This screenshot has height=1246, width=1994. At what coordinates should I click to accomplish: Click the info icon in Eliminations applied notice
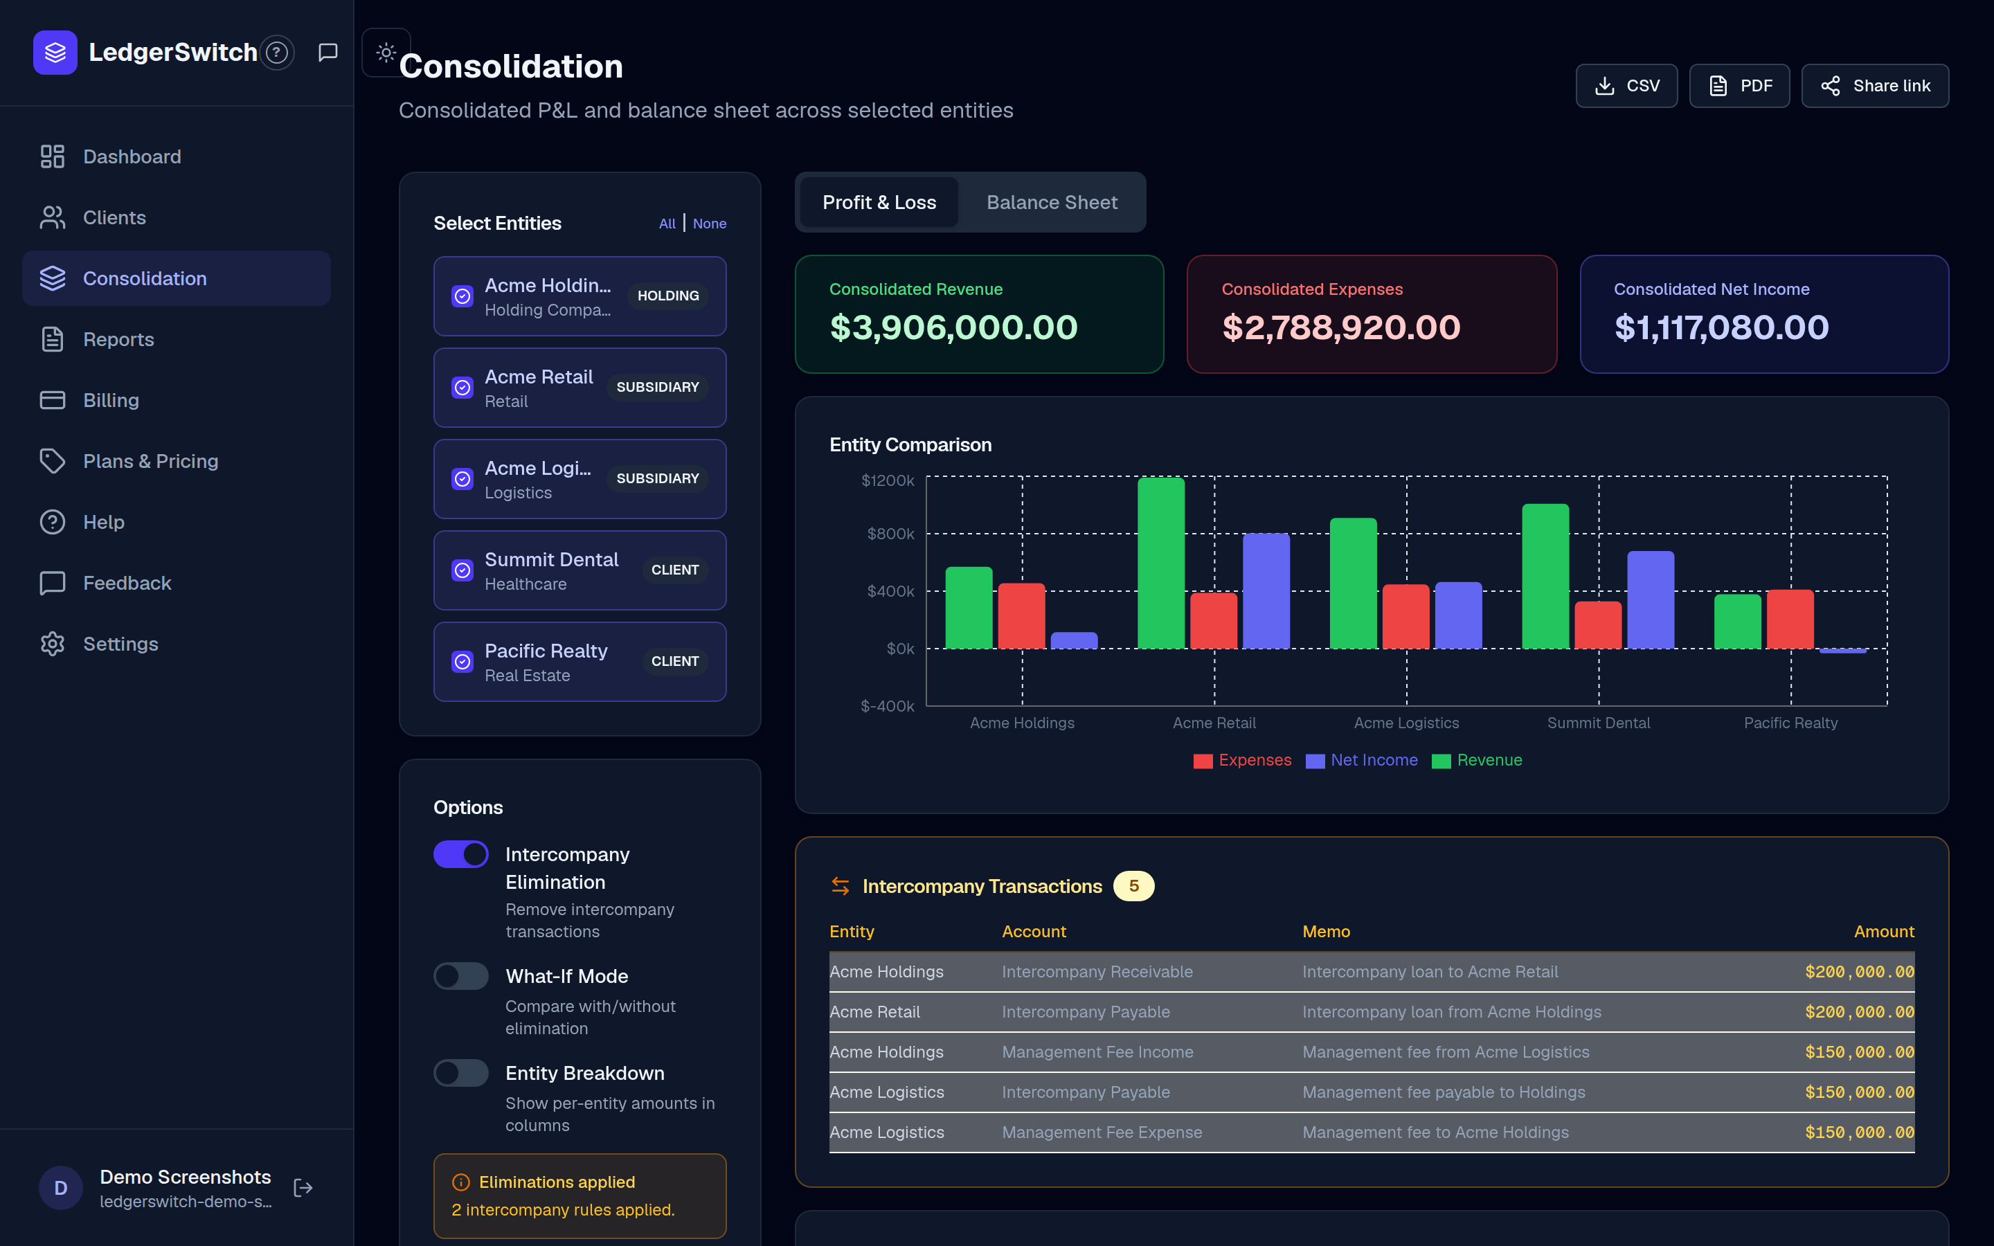(461, 1182)
